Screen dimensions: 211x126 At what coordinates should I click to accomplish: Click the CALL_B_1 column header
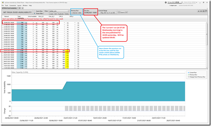(x=41, y=16)
